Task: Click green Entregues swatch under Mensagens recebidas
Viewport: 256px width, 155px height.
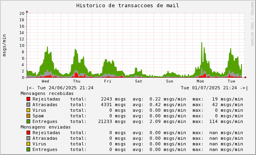Action: click(29, 121)
